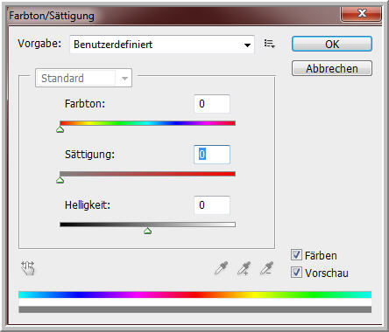Choose the subtract-from-sample eyedropper
The image size is (389, 332).
click(266, 268)
